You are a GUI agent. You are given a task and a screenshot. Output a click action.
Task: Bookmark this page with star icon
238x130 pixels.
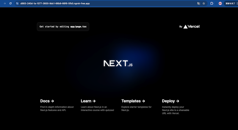[204, 3]
